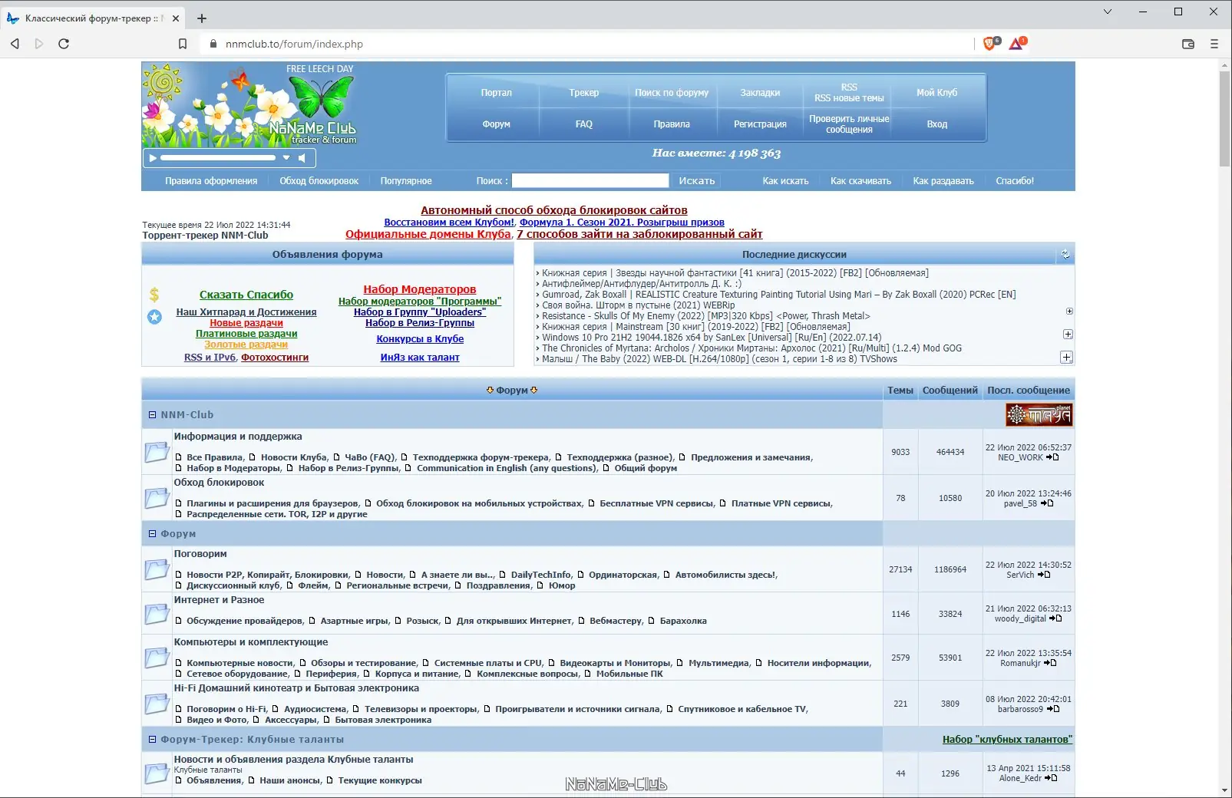The width and height of the screenshot is (1232, 798).
Task: Open Набор Модераторов link
Action: 420,289
